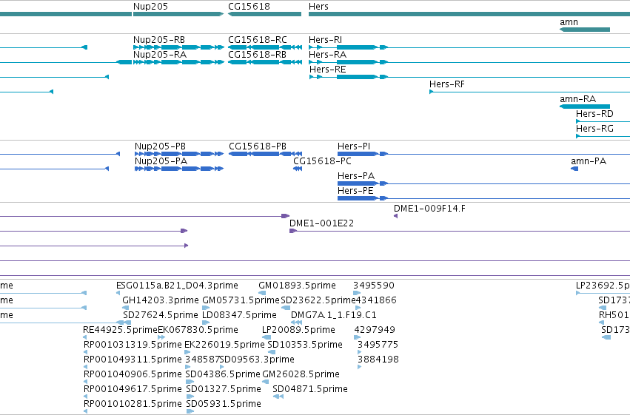Click the amn-PA protein label
Screen dimensions: 630x415
point(589,161)
